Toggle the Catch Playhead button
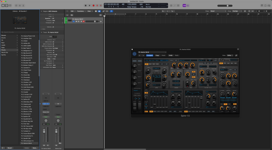 pos(111,11)
